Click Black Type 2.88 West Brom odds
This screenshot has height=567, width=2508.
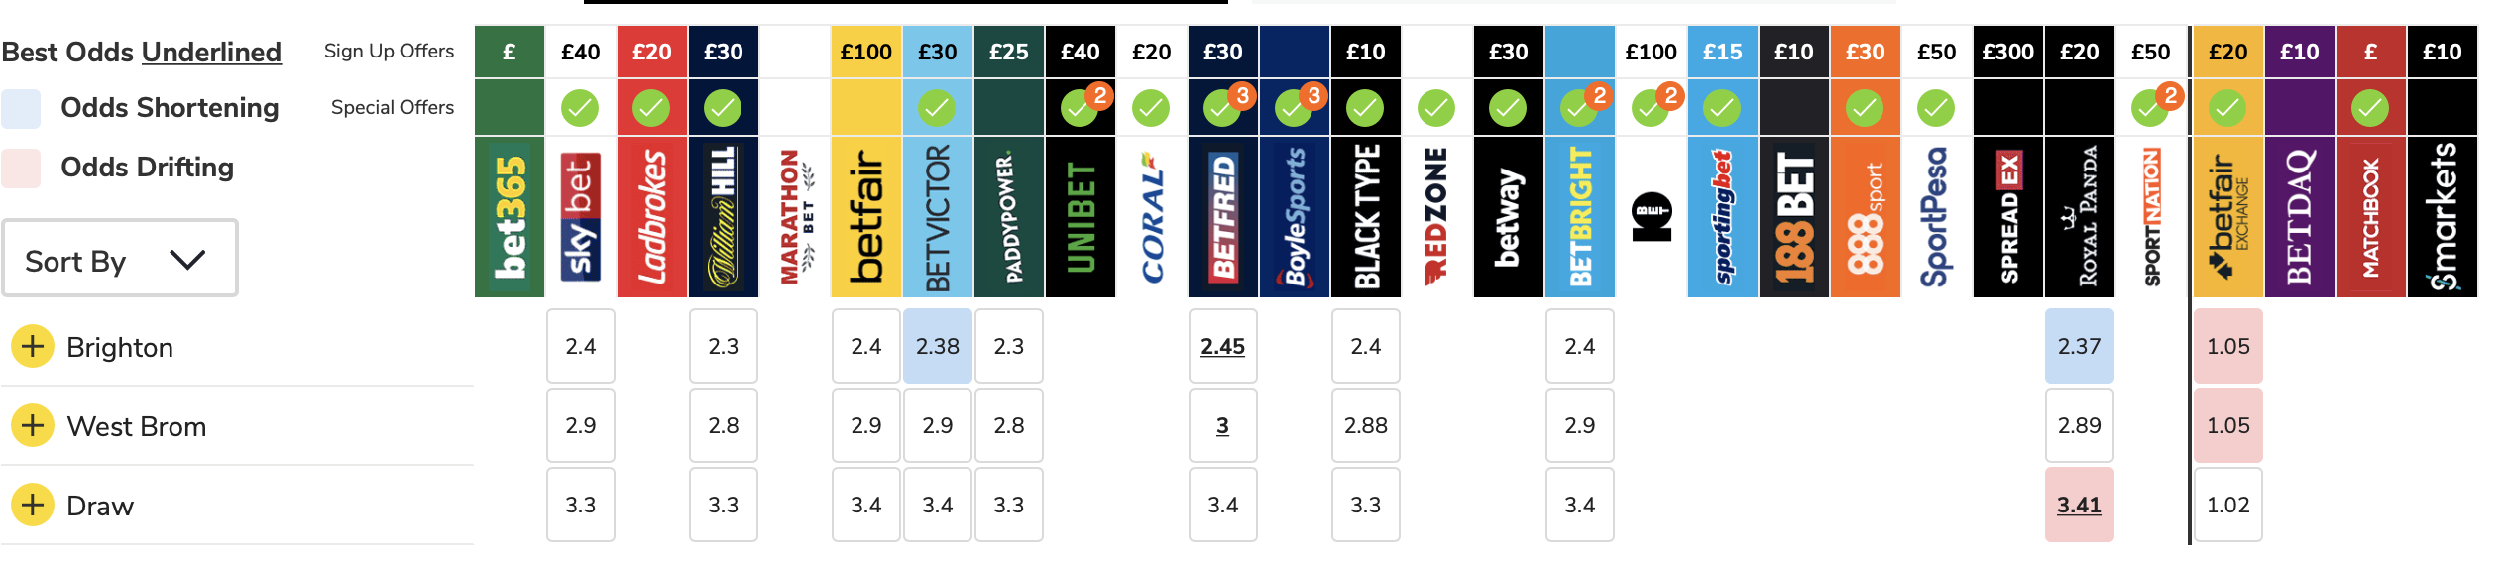point(1366,425)
